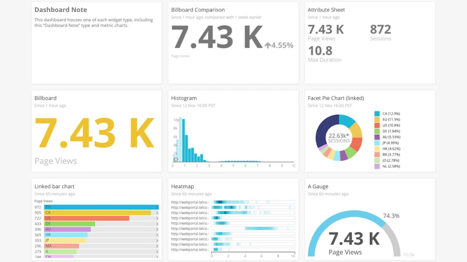
Task: Select the JO (2.78%) legend label
Action: pos(391,160)
